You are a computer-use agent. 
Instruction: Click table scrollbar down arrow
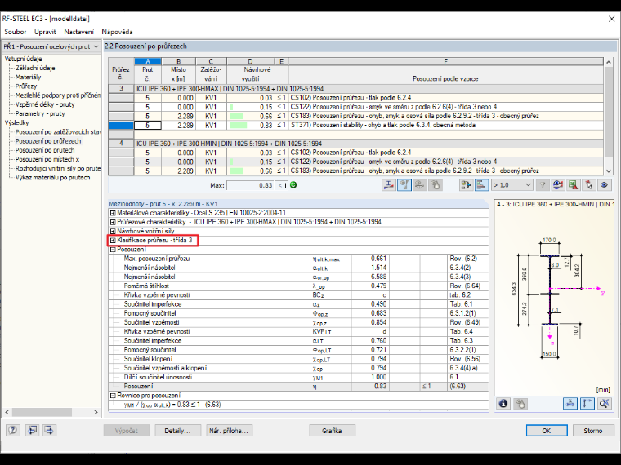(609, 170)
